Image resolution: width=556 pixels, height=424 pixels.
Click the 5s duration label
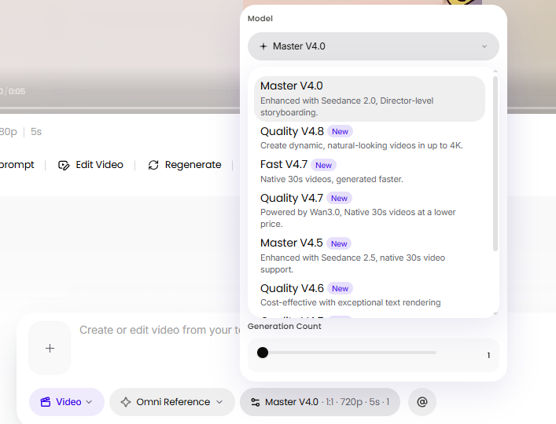tap(36, 132)
